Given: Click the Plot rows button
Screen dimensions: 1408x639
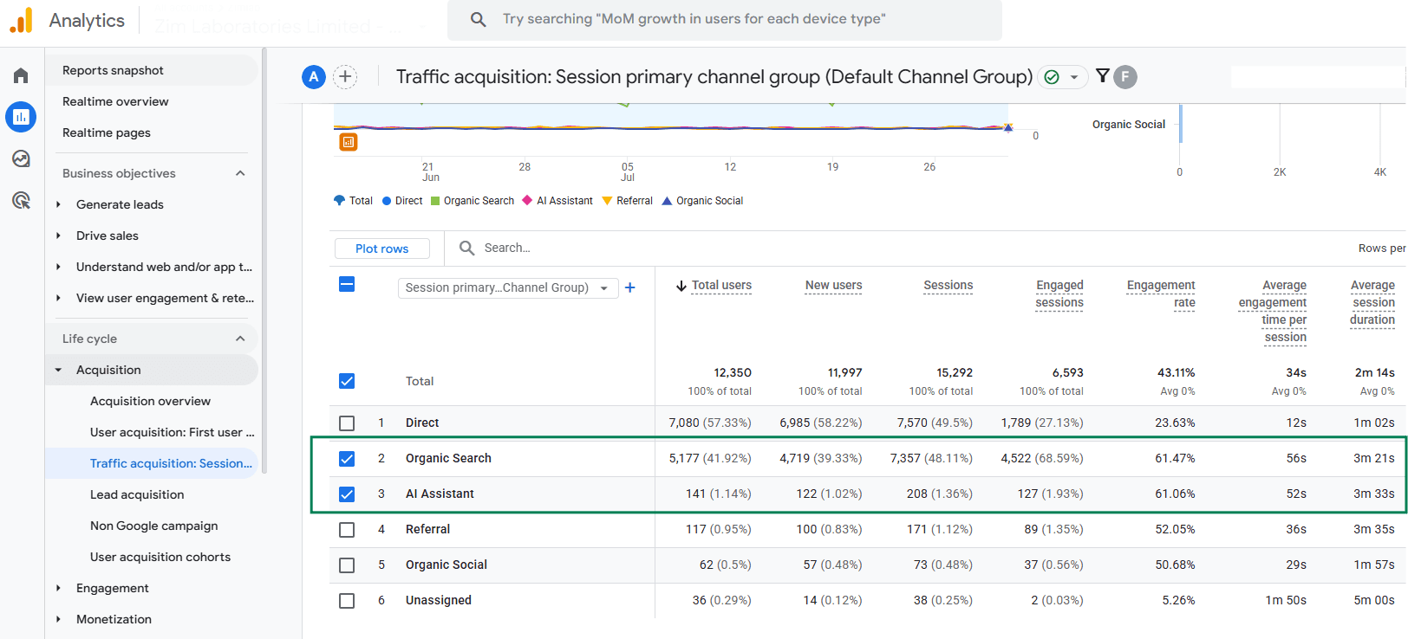Looking at the screenshot, I should 381,248.
